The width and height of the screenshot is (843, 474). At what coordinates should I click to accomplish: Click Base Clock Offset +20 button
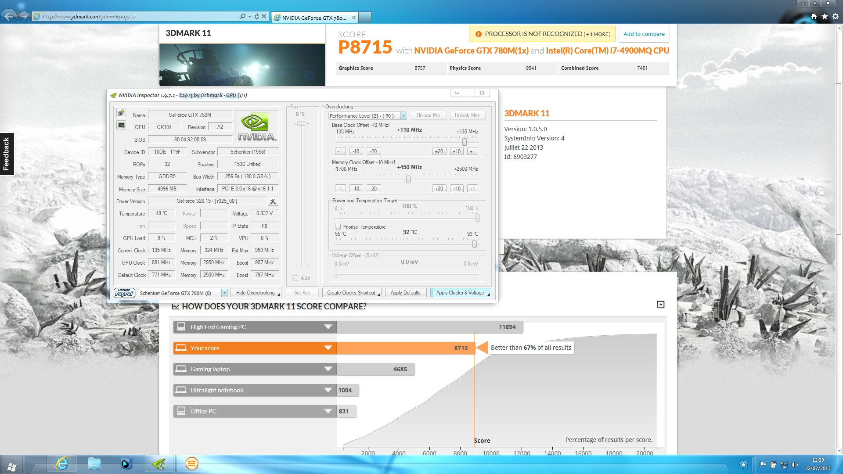[x=439, y=151]
